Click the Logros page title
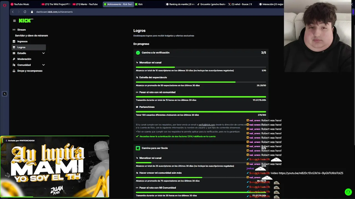Viewport: 355px width, 199px height. (x=140, y=31)
